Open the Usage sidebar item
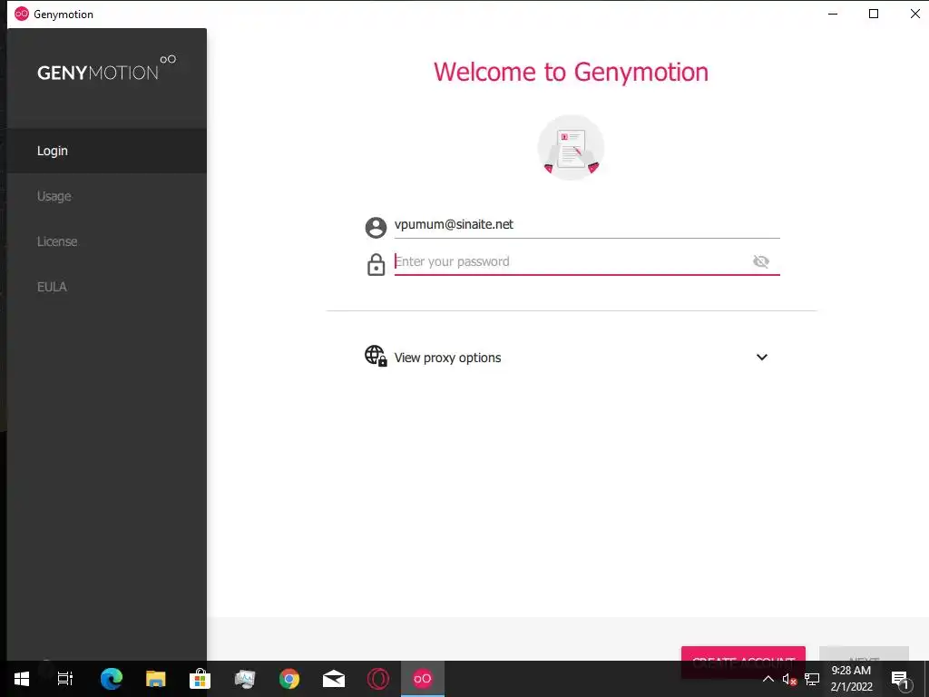Screen dimensions: 929x697 point(107,196)
